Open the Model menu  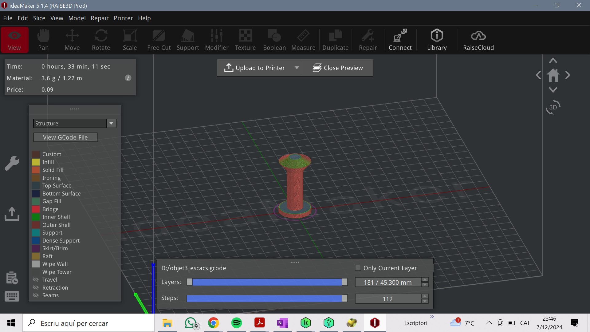pyautogui.click(x=77, y=18)
